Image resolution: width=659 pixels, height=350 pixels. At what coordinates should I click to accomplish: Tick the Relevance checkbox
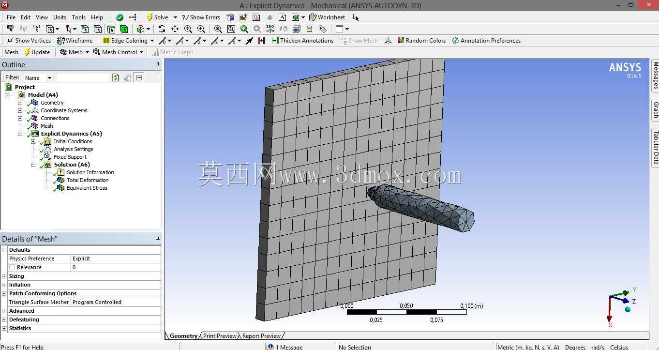point(12,267)
